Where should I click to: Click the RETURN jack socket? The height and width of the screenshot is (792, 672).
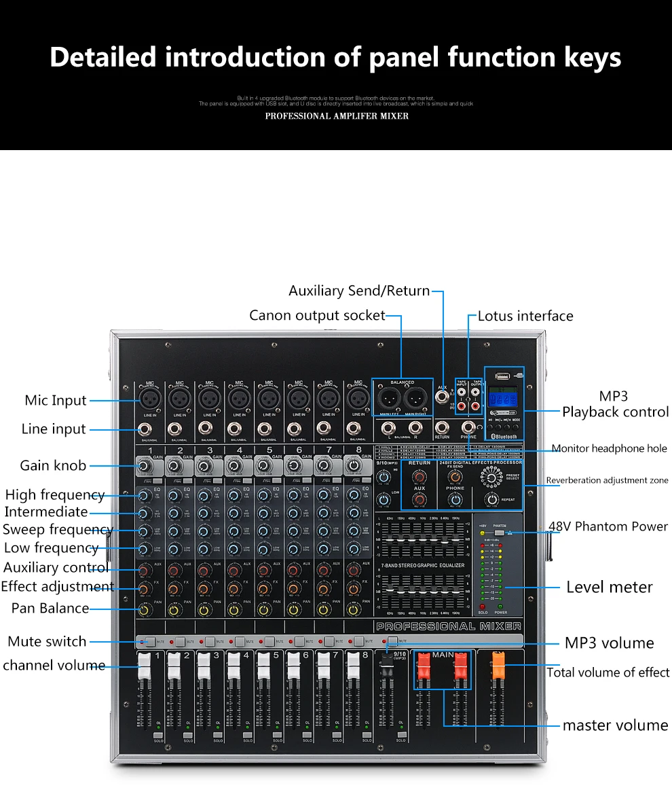pos(442,427)
